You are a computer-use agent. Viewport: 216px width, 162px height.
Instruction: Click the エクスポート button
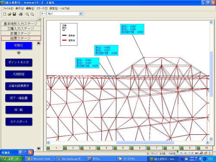coord(19,122)
